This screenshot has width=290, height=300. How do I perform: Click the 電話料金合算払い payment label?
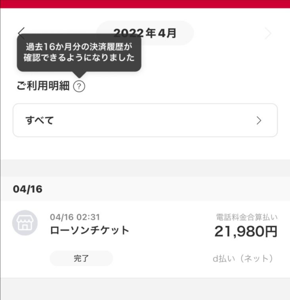(x=247, y=217)
